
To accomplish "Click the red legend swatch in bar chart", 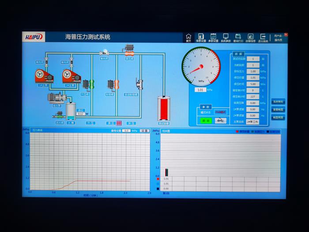I will (x=237, y=131).
